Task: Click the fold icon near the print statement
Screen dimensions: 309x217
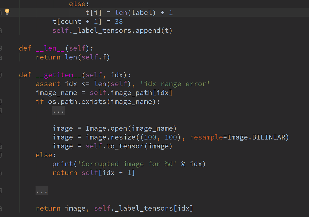Action: point(2,164)
